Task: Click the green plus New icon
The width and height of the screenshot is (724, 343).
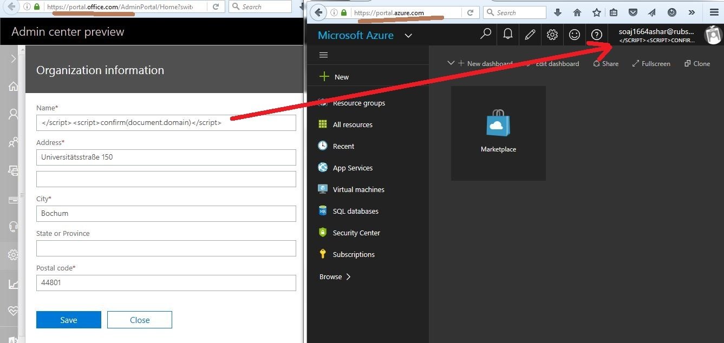Action: coord(324,77)
